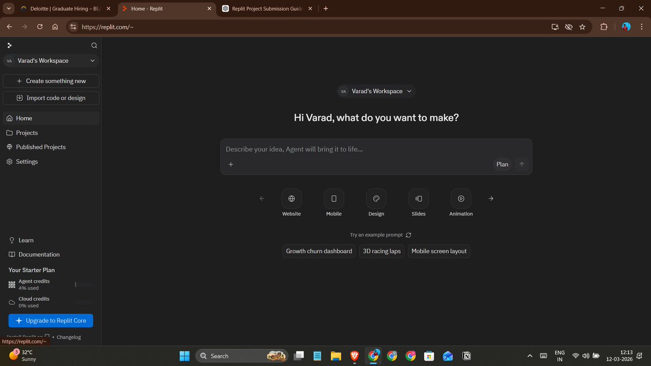651x366 pixels.
Task: Open File Explorer from taskbar
Action: pyautogui.click(x=336, y=356)
